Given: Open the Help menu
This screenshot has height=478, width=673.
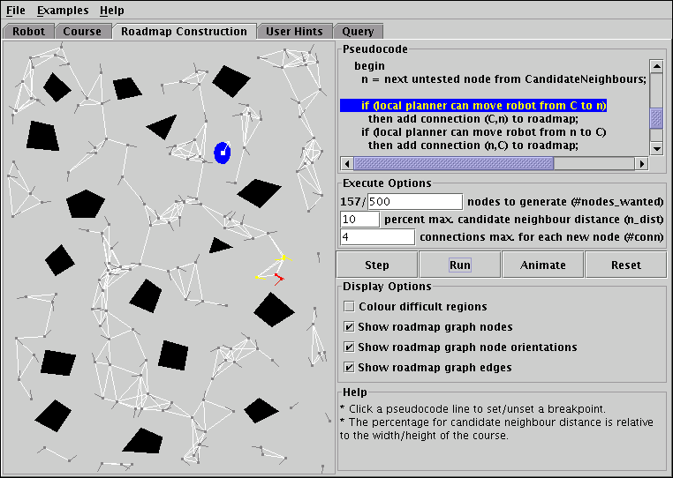Looking at the screenshot, I should (x=111, y=10).
